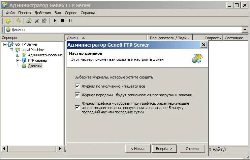Open the Справка menu
The width and height of the screenshot is (250, 160).
(88, 13)
